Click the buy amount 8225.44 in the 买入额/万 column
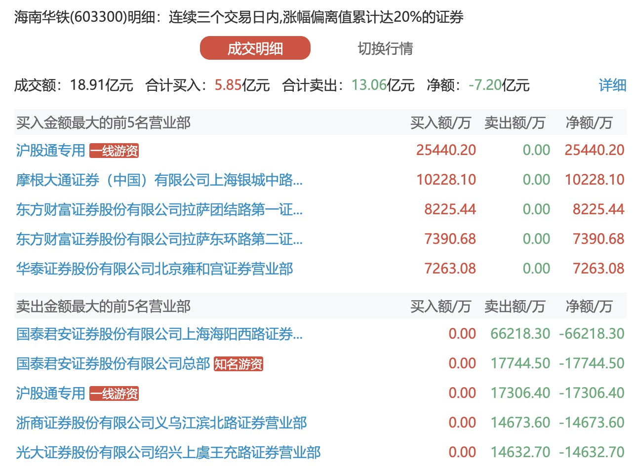Viewport: 635px width, 469px height. [450, 209]
